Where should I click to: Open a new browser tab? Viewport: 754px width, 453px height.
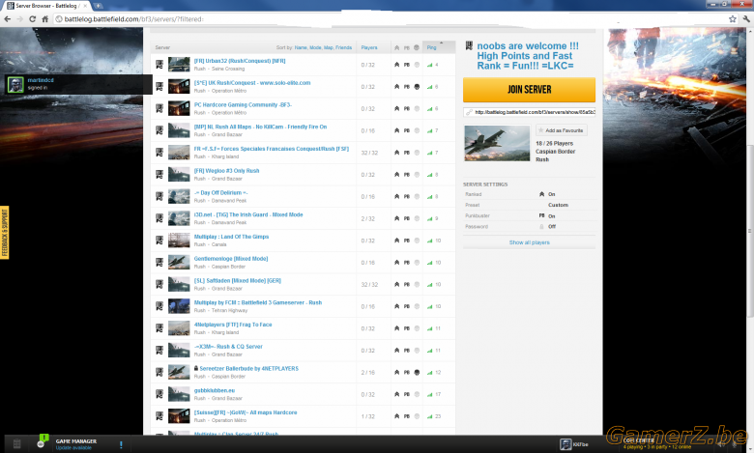click(x=98, y=6)
